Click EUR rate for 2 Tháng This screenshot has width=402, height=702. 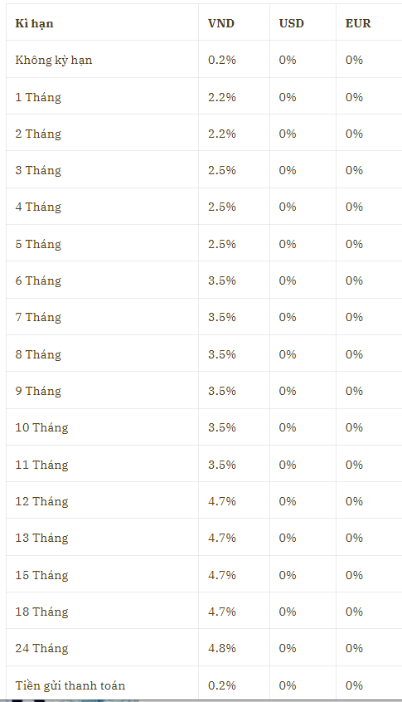(x=354, y=134)
